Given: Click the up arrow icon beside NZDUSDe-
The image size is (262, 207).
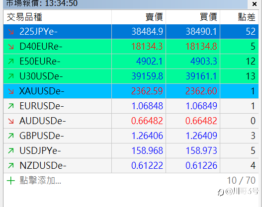Looking at the screenshot, I should [11, 165].
